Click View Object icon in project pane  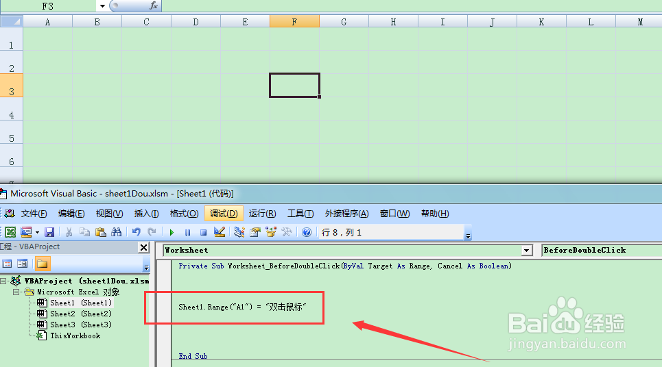pyautogui.click(x=23, y=264)
